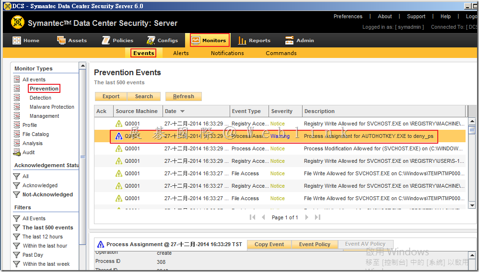Click the Export button
This screenshot has height=272, width=479.
[111, 96]
